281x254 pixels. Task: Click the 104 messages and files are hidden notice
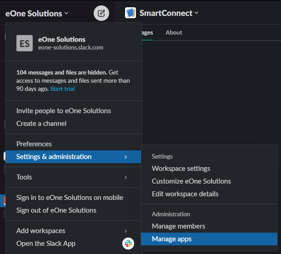click(73, 80)
